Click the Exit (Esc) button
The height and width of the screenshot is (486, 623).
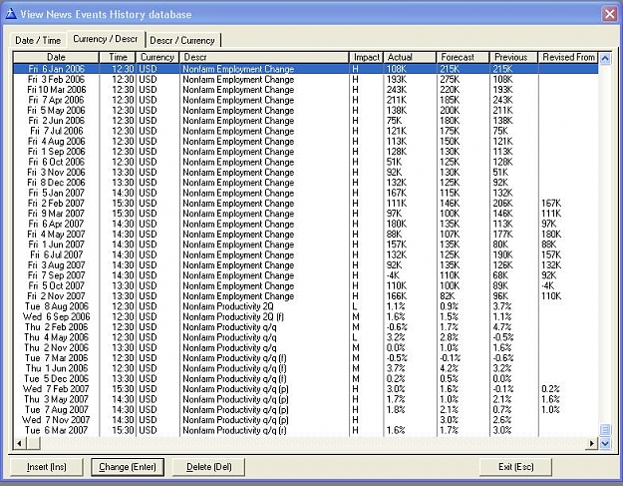click(515, 467)
